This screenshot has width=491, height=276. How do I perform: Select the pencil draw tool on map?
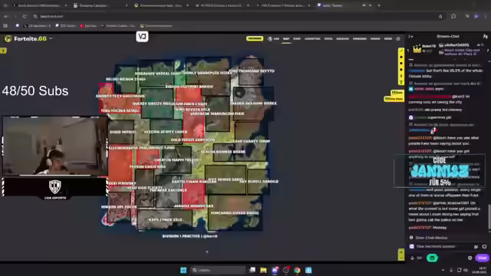pos(400,51)
